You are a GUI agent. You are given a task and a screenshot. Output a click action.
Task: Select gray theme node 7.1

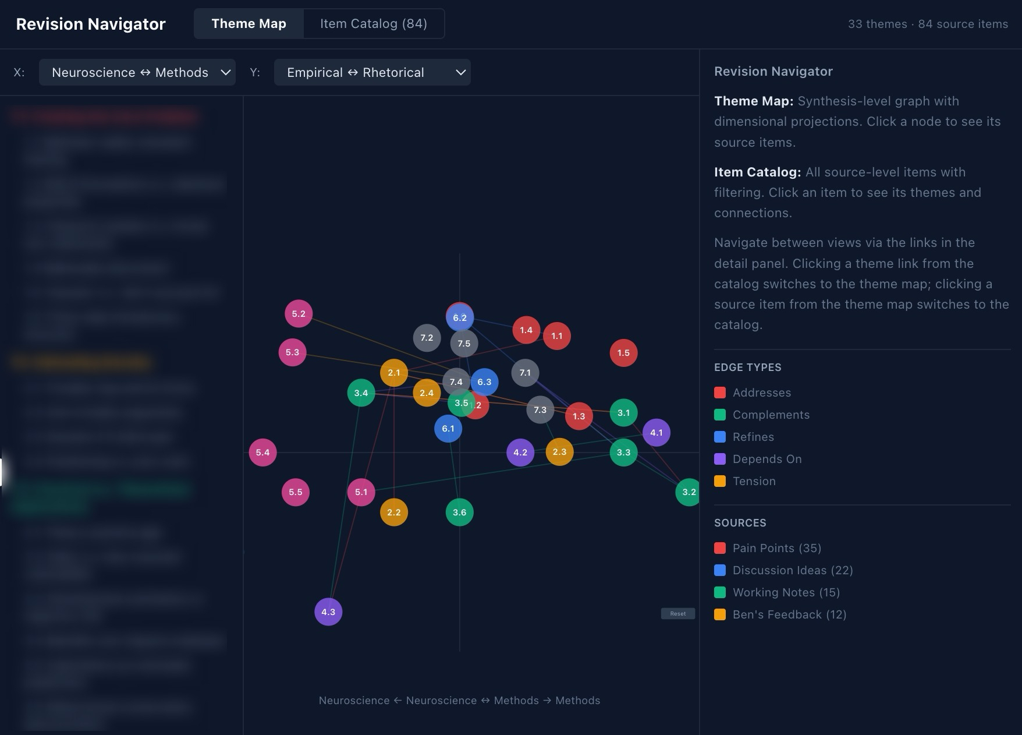click(525, 373)
